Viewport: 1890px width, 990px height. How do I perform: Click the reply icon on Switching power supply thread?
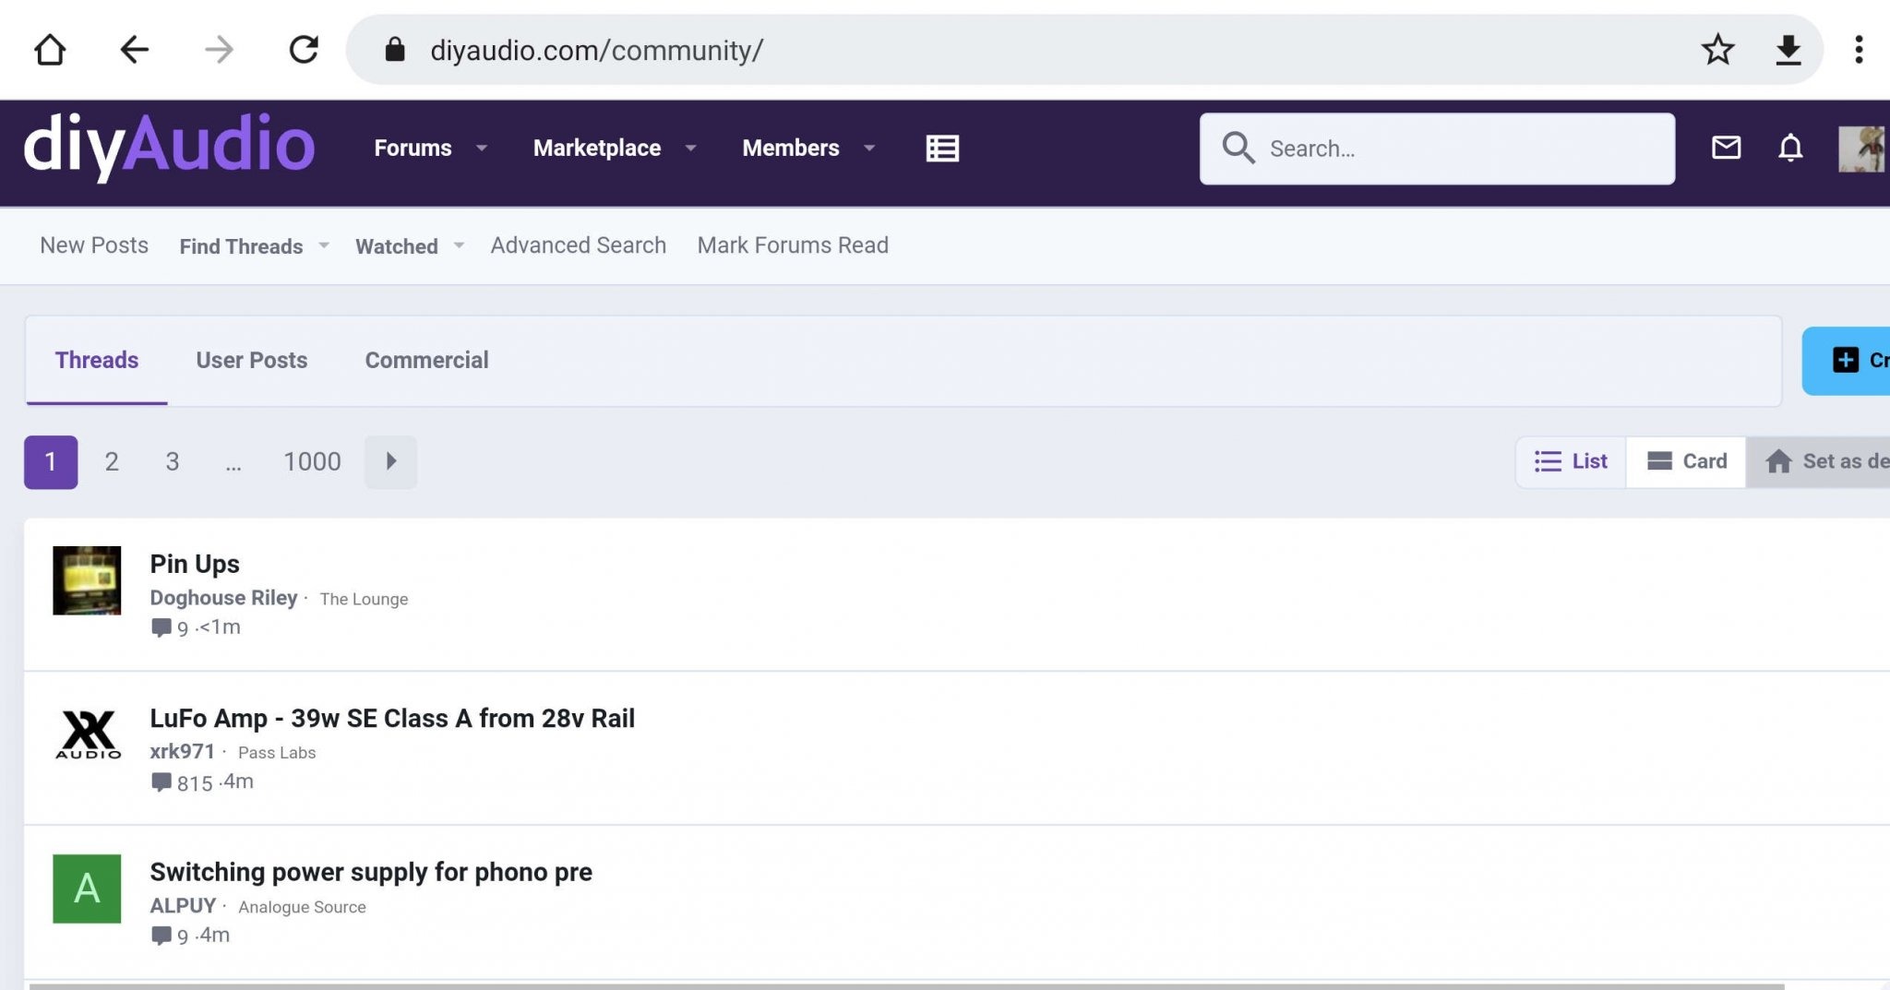tap(161, 936)
